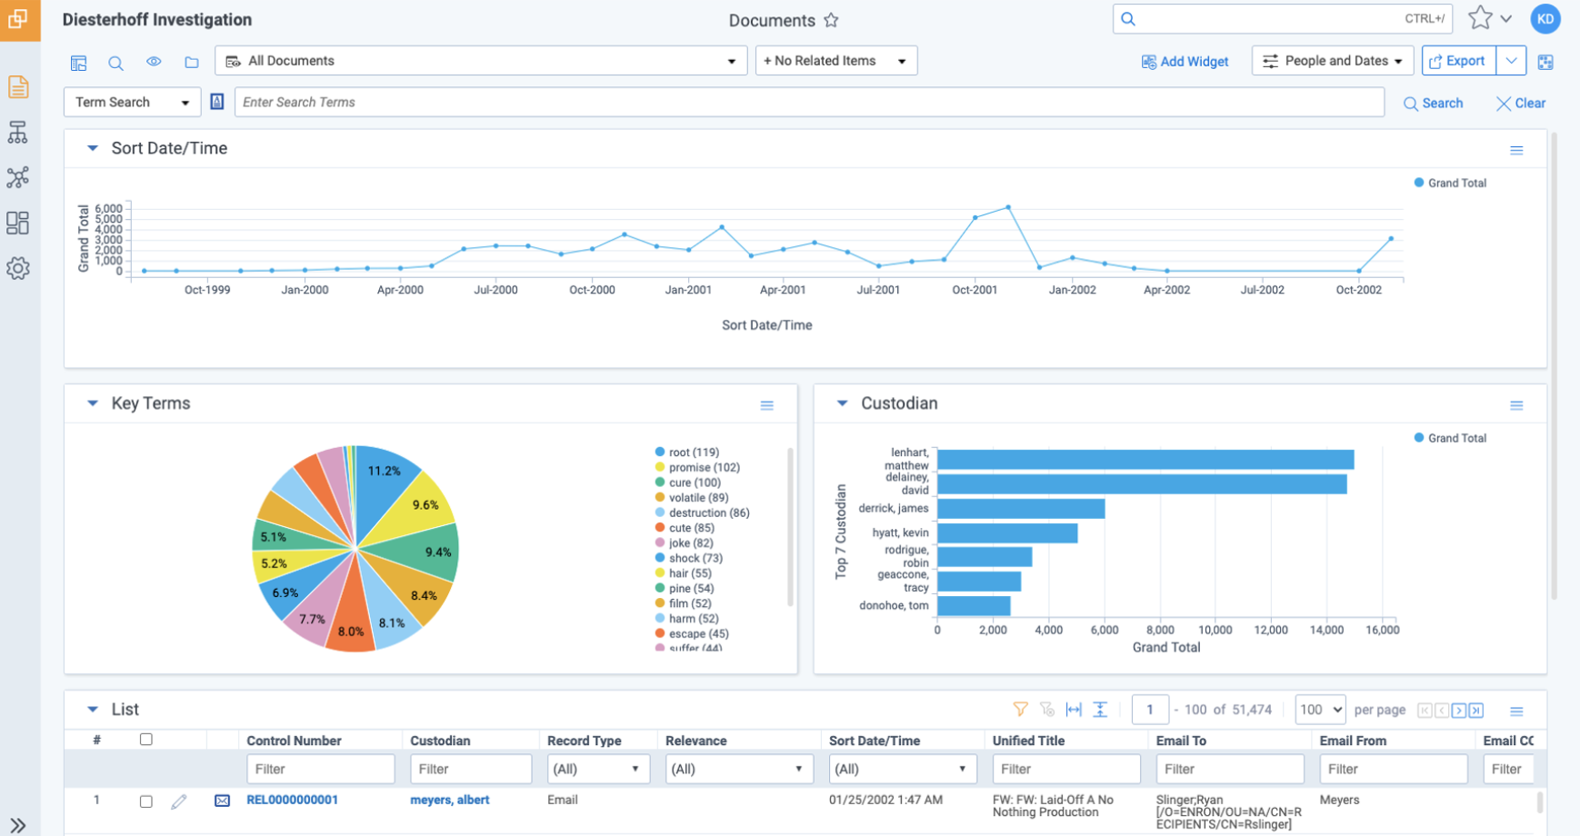Click the Enter Search Terms field
Image resolution: width=1580 pixels, height=836 pixels.
(809, 103)
